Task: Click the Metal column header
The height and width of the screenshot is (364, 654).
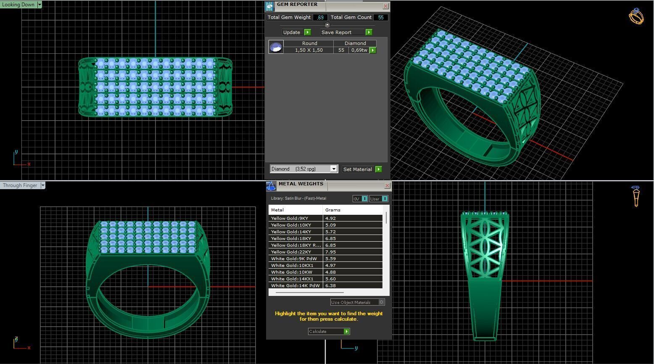Action: pos(295,210)
